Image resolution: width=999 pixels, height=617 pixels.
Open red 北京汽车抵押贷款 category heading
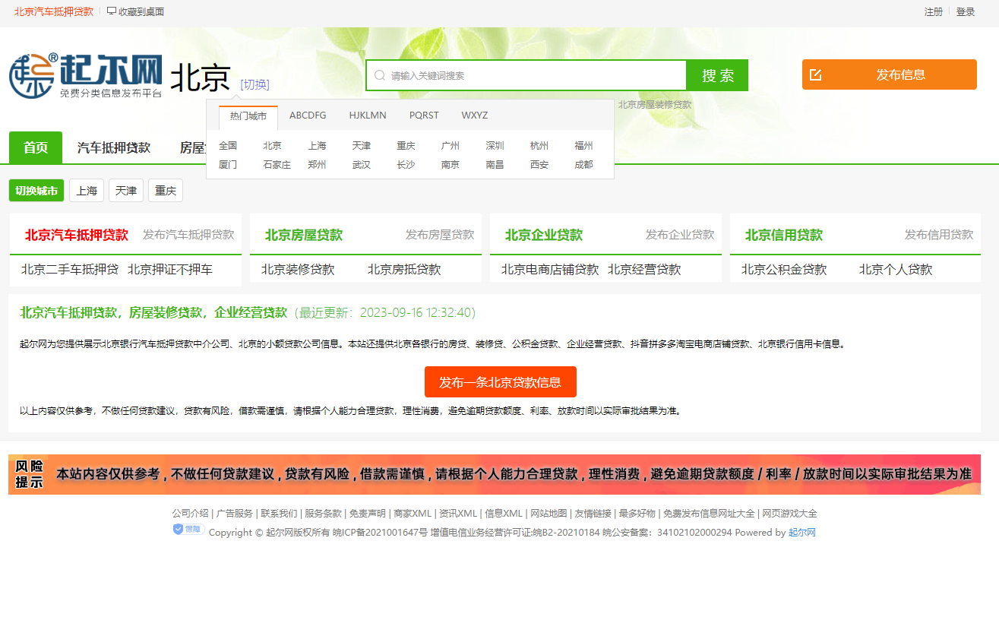click(77, 235)
